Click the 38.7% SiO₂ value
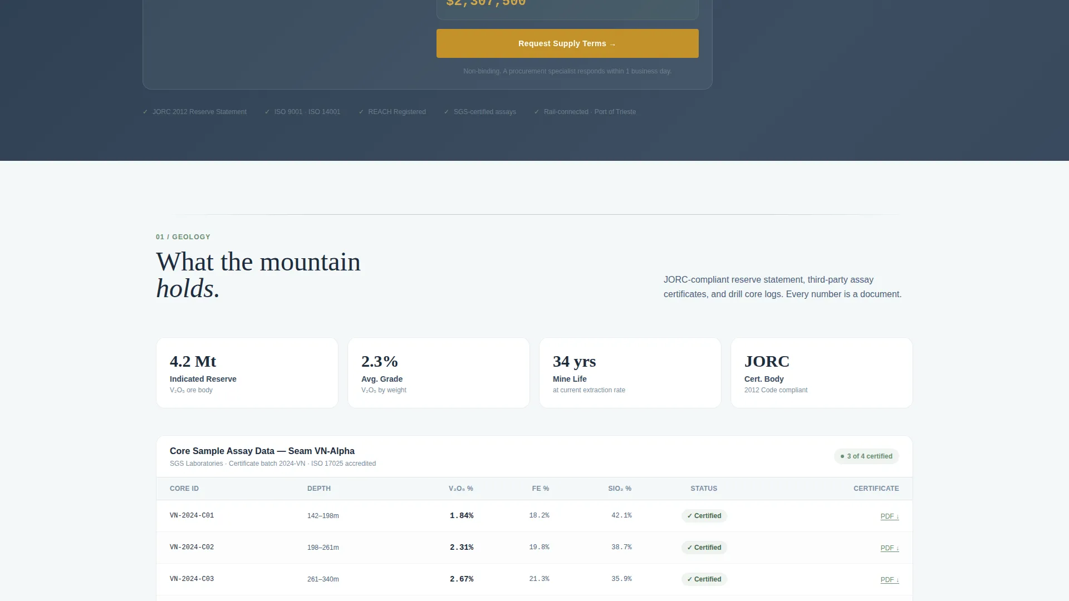The image size is (1069, 601). click(621, 548)
